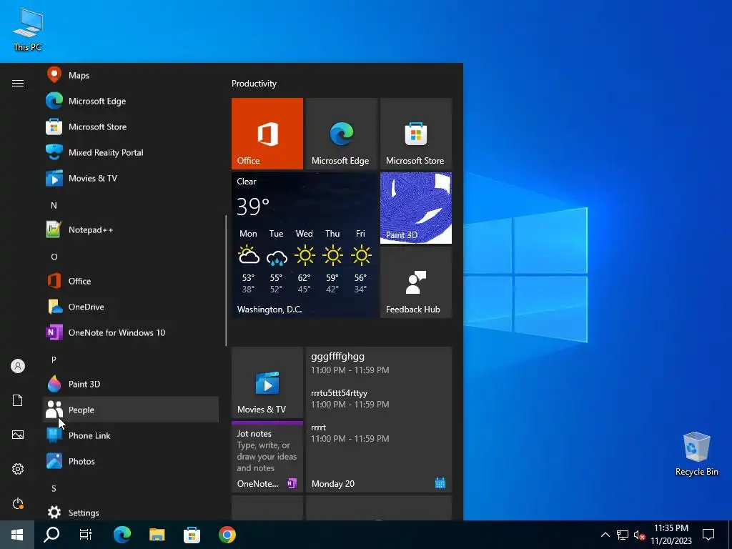The width and height of the screenshot is (732, 549).
Task: Launch Paint 3D from the app list
Action: click(x=131, y=384)
